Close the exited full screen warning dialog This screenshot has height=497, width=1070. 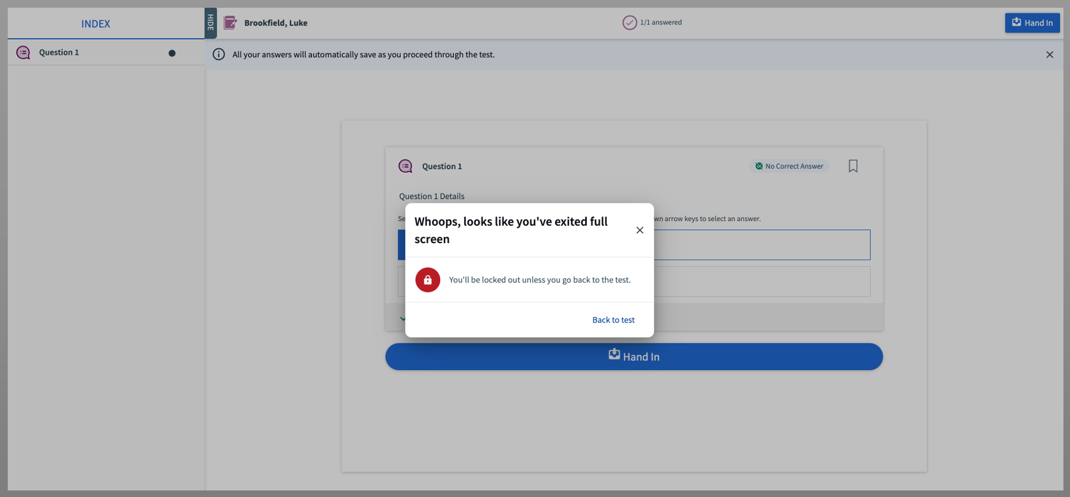639,231
